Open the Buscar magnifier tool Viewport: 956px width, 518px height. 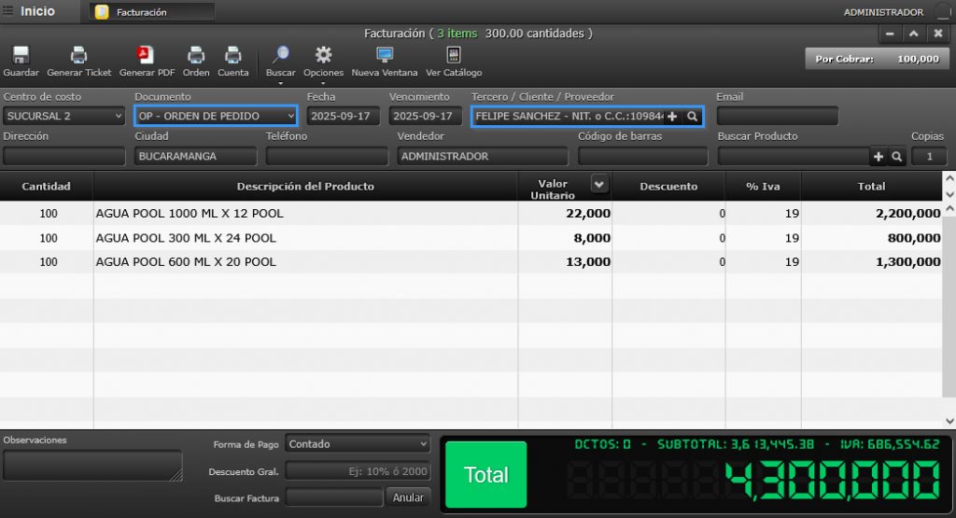pos(280,56)
